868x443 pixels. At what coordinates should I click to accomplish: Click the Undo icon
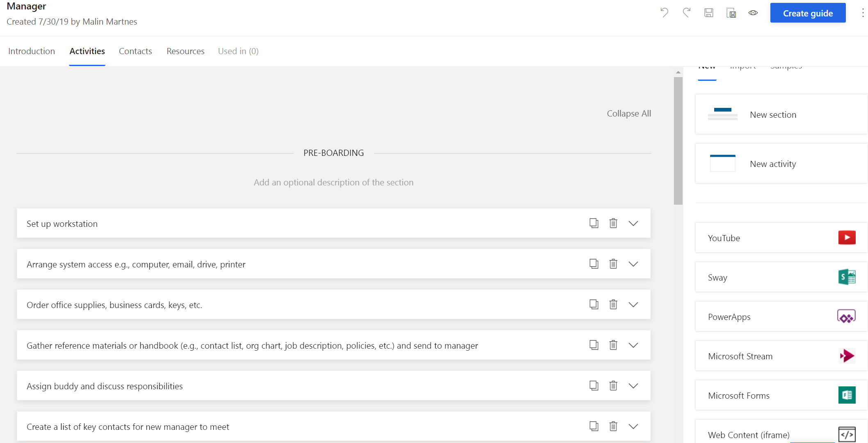(665, 13)
